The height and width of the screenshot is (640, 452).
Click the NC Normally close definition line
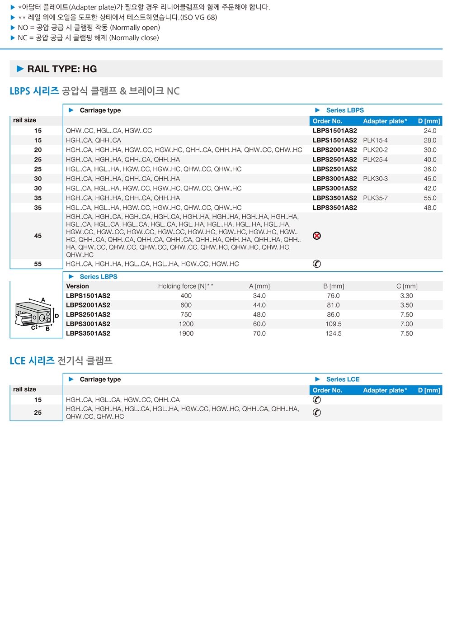coord(88,38)
